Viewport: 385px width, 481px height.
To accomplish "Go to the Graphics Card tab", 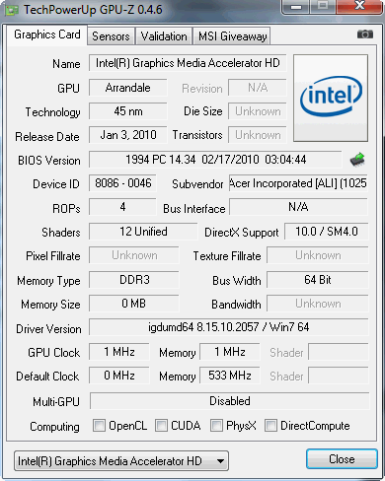I will (47, 34).
